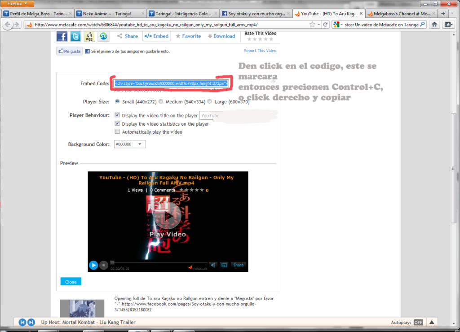Click the browser Forward arrow
This screenshot has width=460, height=332.
[x=17, y=25]
